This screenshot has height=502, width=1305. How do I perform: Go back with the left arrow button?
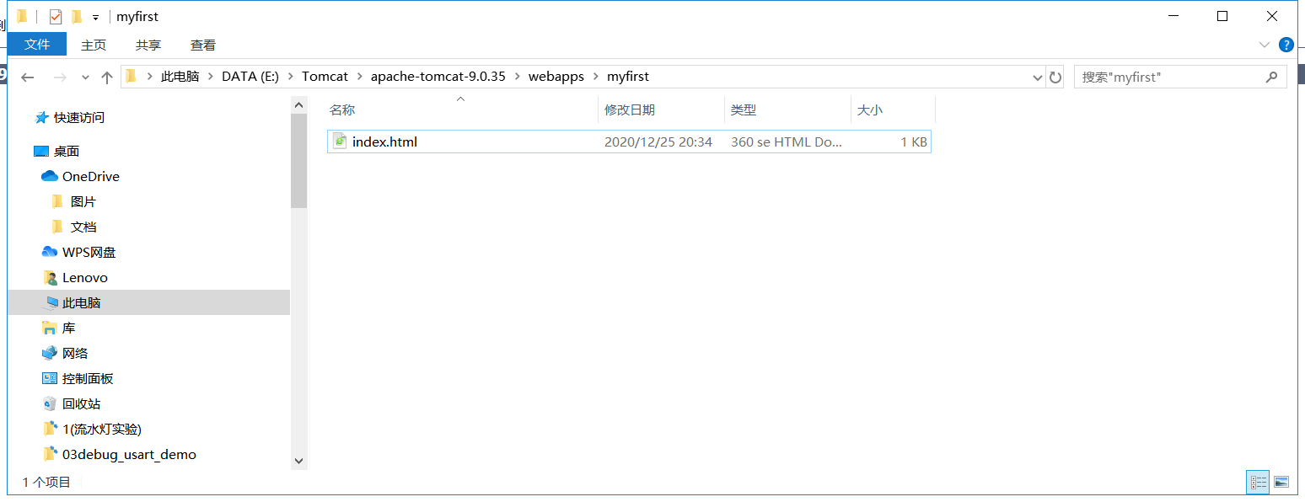28,77
